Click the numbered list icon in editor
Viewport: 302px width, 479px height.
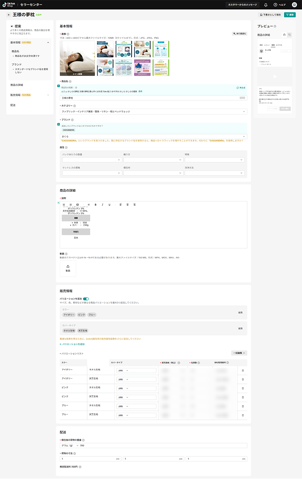point(71,205)
